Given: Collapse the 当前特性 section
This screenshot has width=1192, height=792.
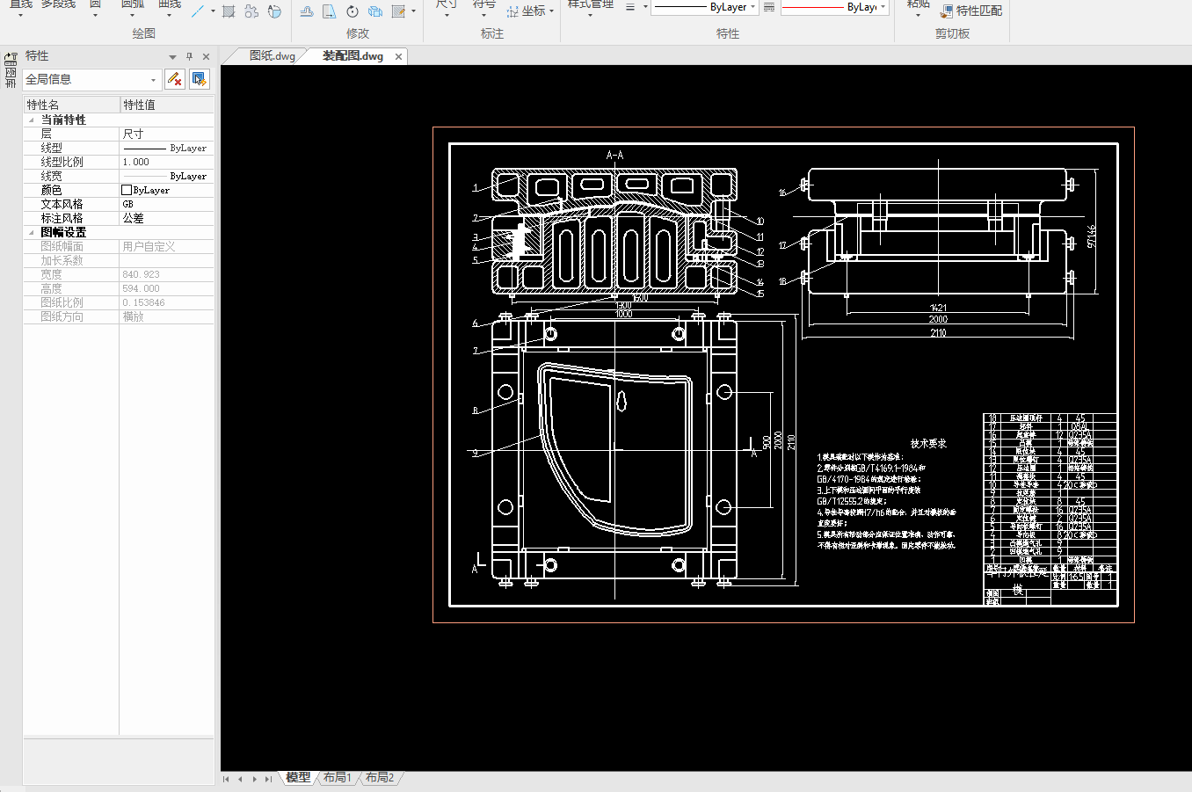Looking at the screenshot, I should point(33,120).
